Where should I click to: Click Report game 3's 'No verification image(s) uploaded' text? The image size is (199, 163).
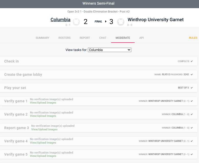pyautogui.click(x=53, y=126)
